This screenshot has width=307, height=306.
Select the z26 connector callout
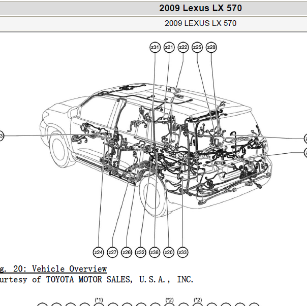pos(127,252)
